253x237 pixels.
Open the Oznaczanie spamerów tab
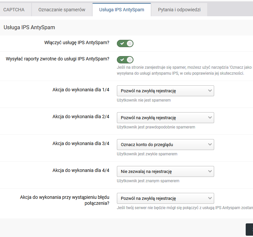click(x=62, y=10)
